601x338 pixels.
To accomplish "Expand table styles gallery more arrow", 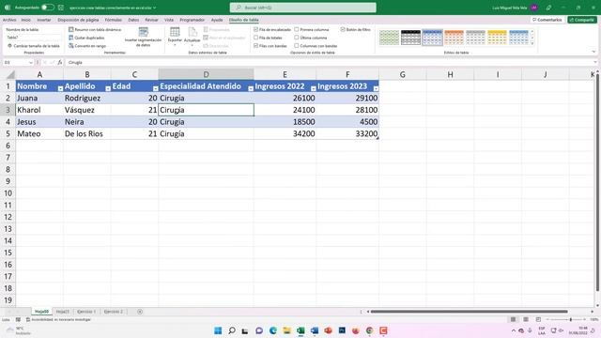I will pos(532,44).
